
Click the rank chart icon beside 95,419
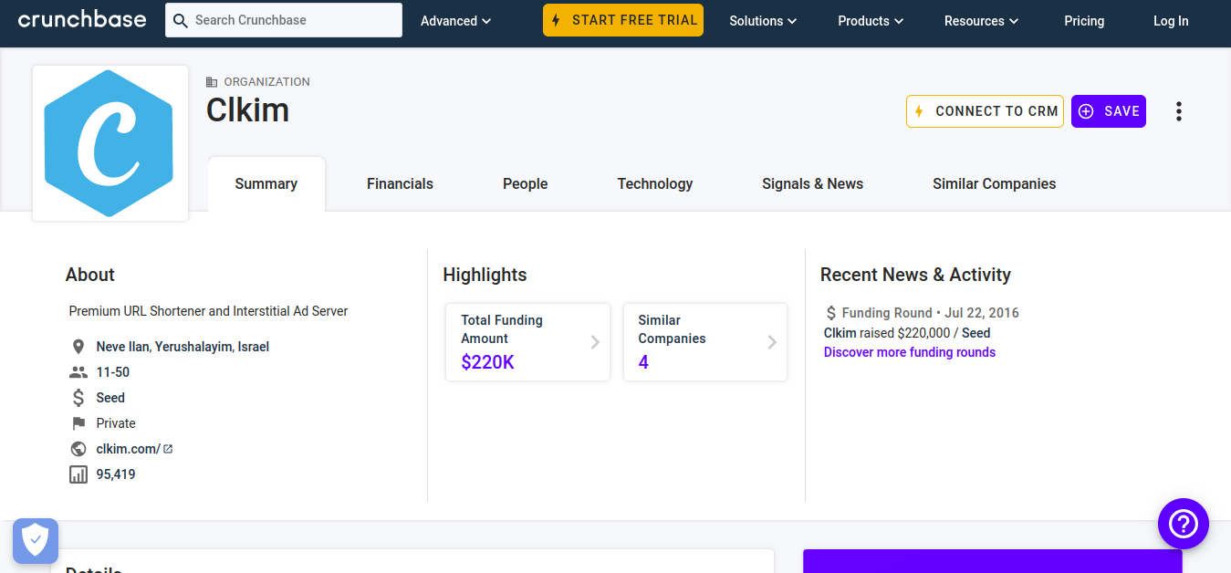(x=78, y=474)
